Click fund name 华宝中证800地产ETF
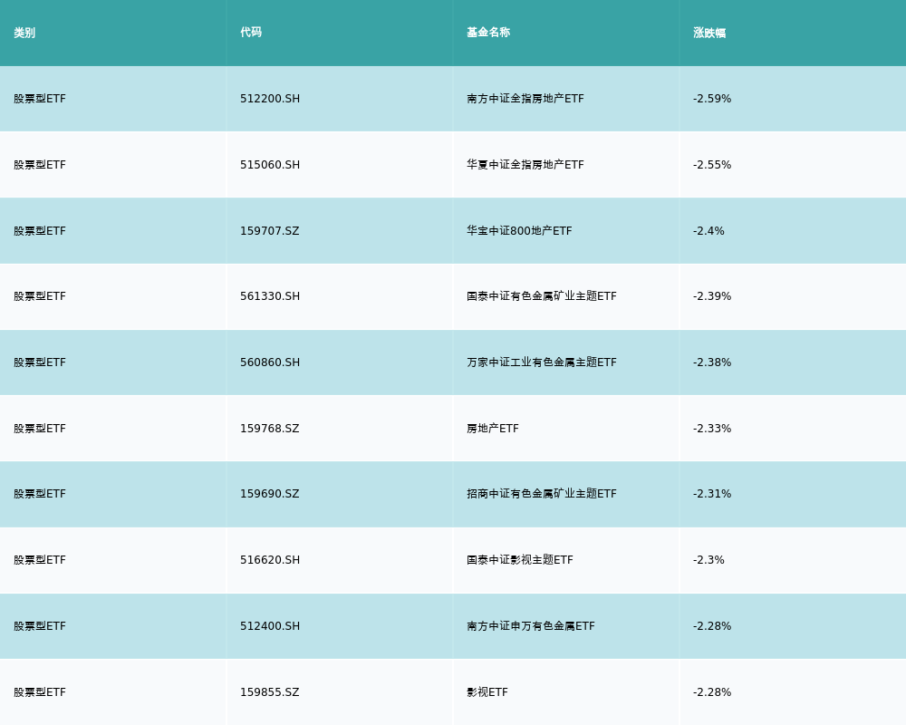 [519, 231]
